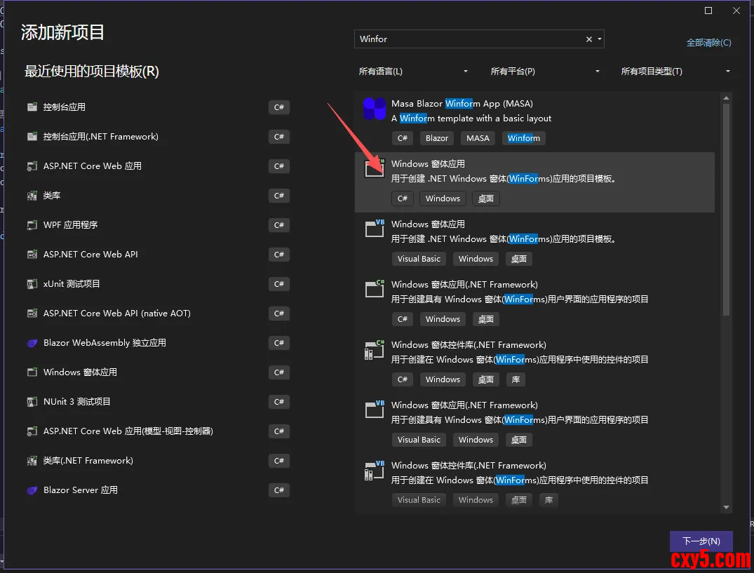Viewport: 754px width, 573px height.
Task: Click the C# Windows 窗体控件库(.NET Framework) icon
Action: point(375,350)
